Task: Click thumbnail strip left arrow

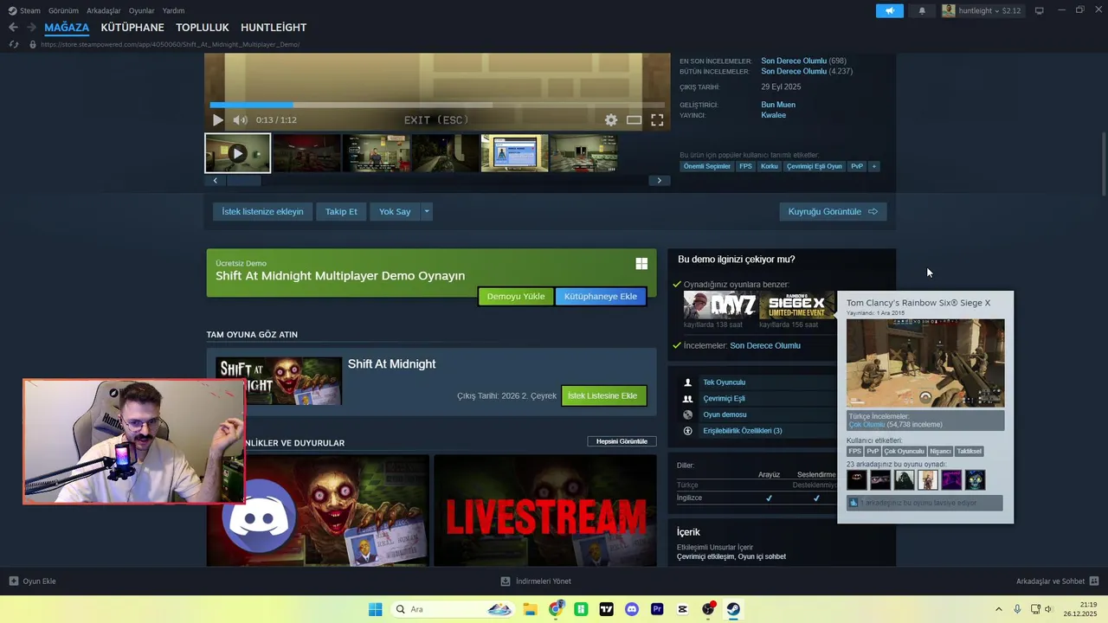Action: point(215,181)
